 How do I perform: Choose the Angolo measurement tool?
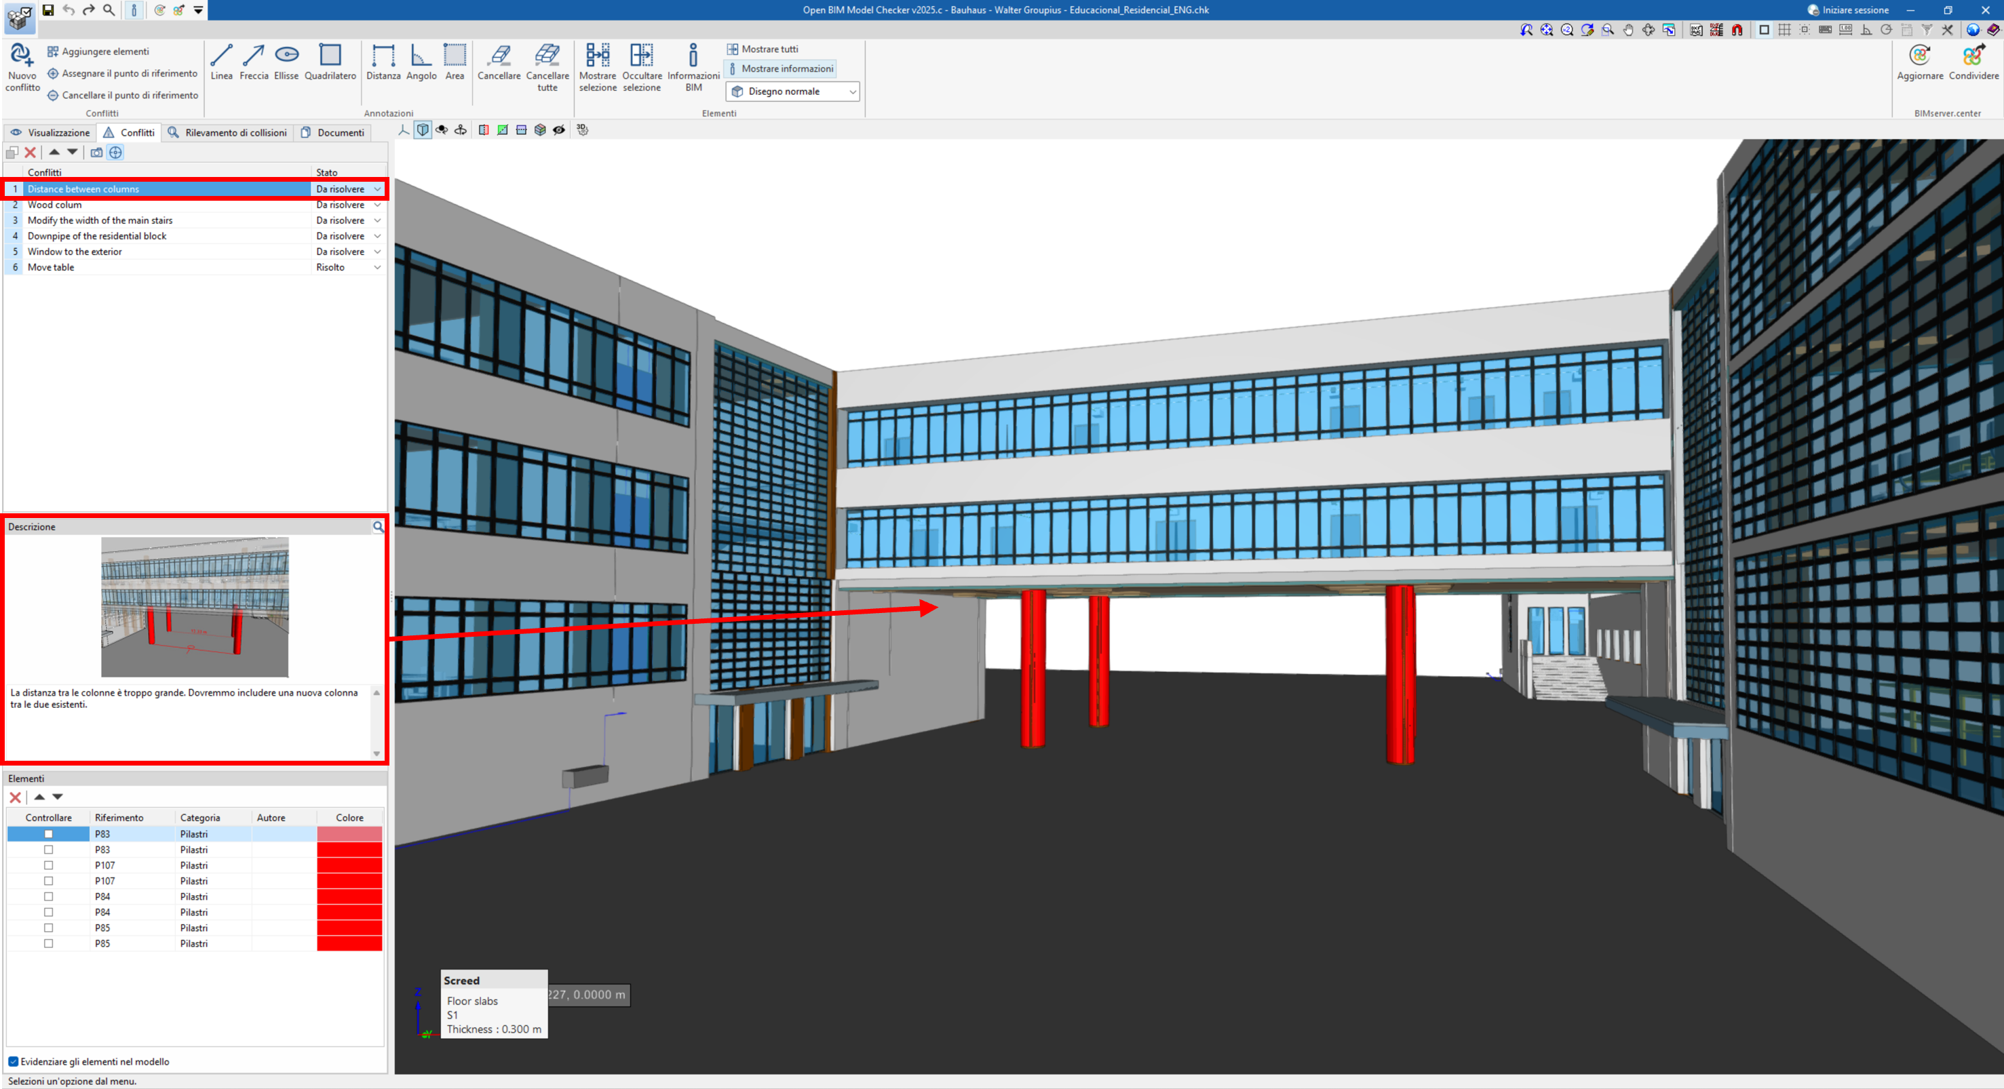pos(421,56)
